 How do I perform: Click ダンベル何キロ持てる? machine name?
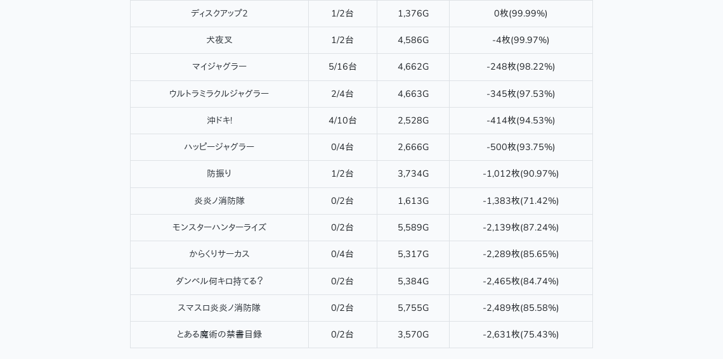coord(219,281)
